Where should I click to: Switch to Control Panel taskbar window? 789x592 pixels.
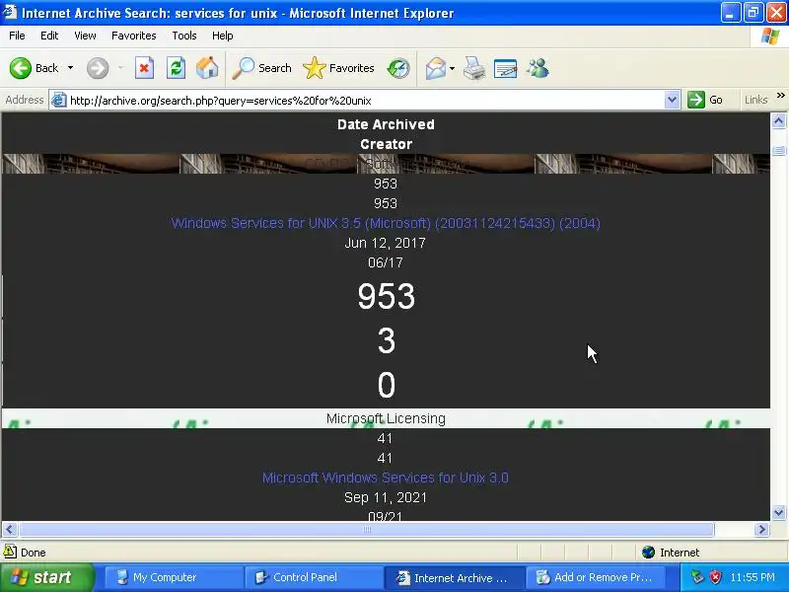click(x=313, y=577)
